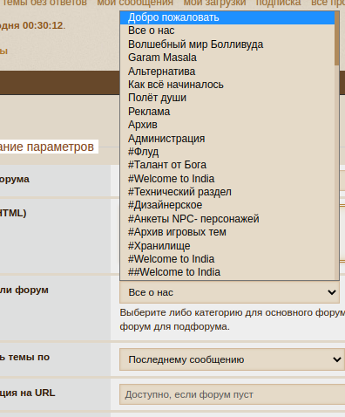Viewport: 345px width, 417px height.
Task: Select 'Добро пожаловать' in the dropdown list
Action: 227,17
